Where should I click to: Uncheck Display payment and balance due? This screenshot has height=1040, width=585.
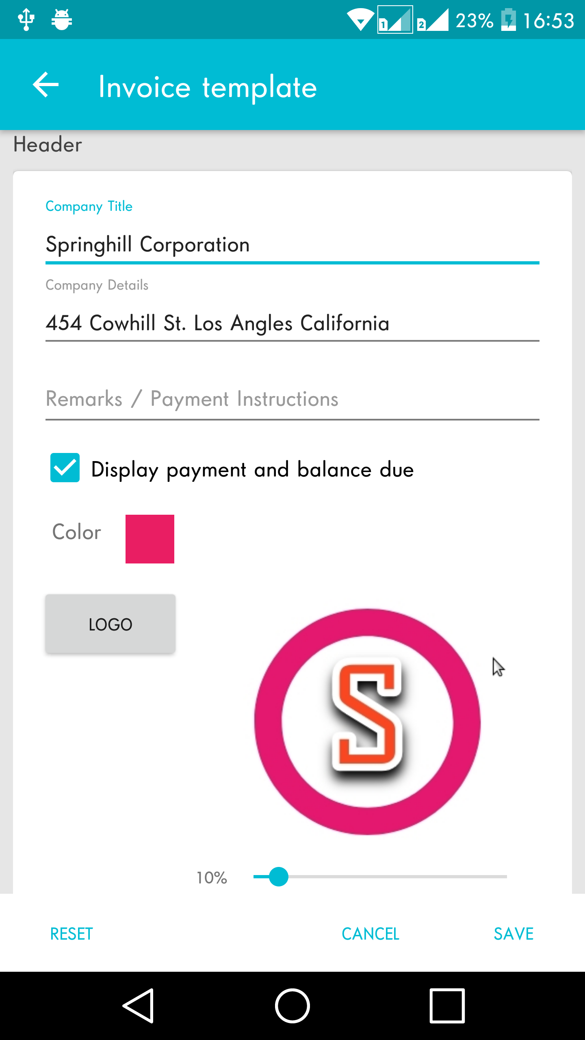tap(65, 468)
